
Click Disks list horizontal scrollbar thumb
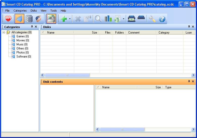tap(67, 75)
